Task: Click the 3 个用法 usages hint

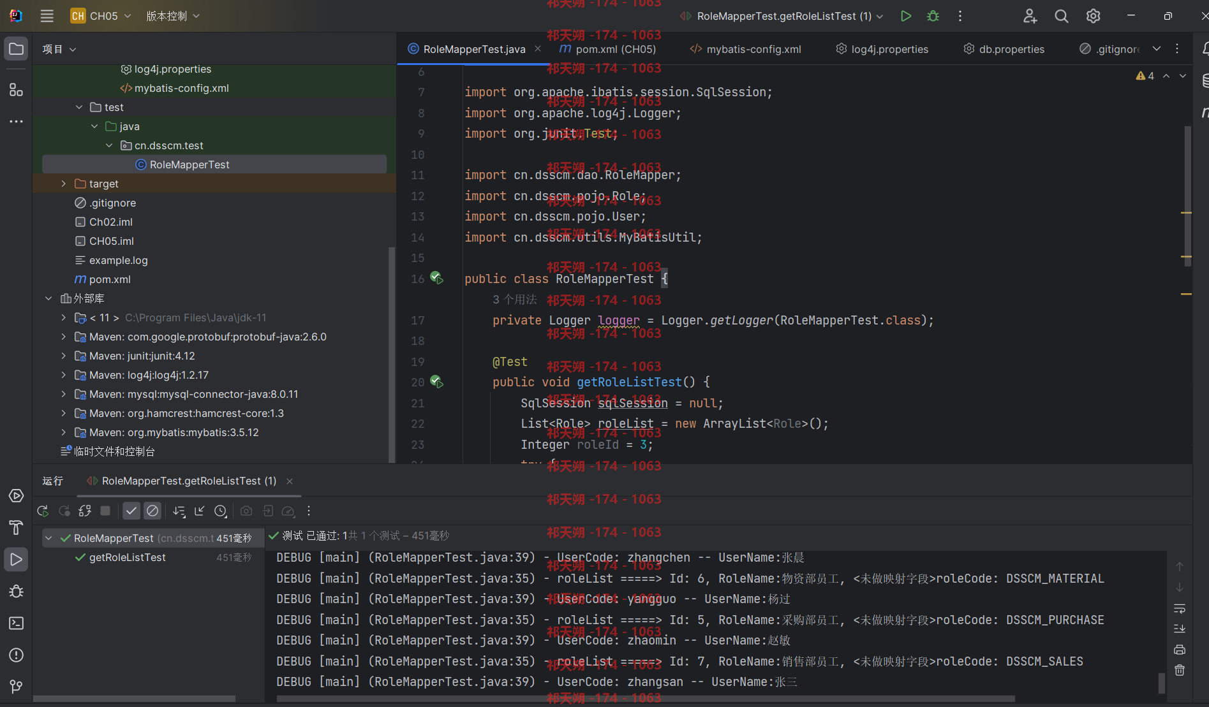Action: pos(515,300)
